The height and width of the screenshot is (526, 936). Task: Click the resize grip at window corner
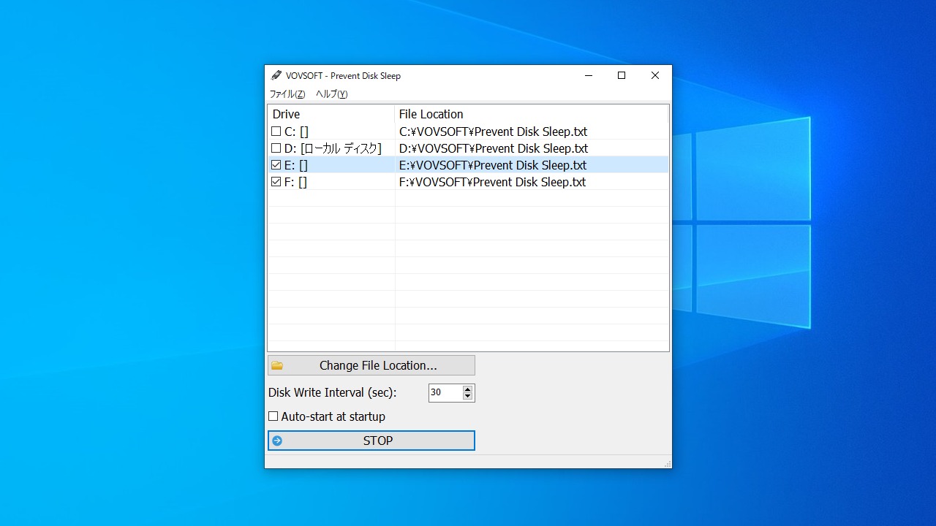pos(667,463)
